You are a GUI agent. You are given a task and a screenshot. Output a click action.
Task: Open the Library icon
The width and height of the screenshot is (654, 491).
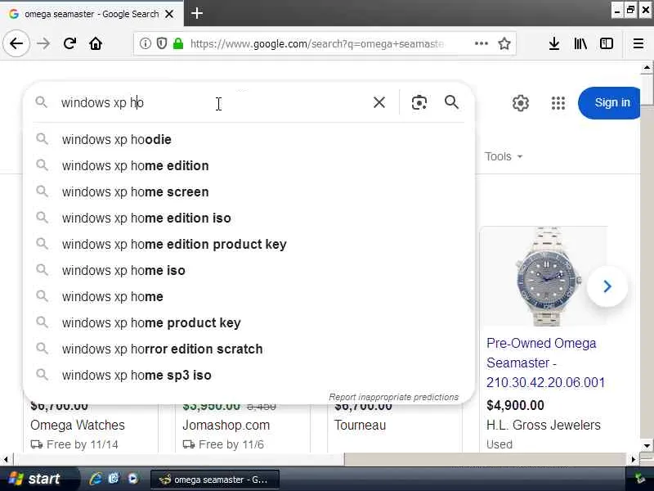(x=580, y=43)
